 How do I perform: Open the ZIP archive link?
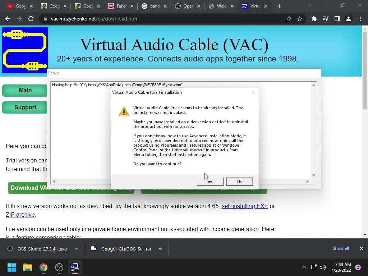point(20,215)
